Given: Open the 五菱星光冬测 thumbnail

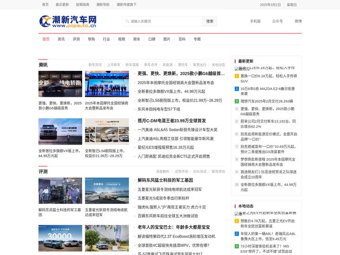Looking at the screenshot, I should [x=107, y=191].
